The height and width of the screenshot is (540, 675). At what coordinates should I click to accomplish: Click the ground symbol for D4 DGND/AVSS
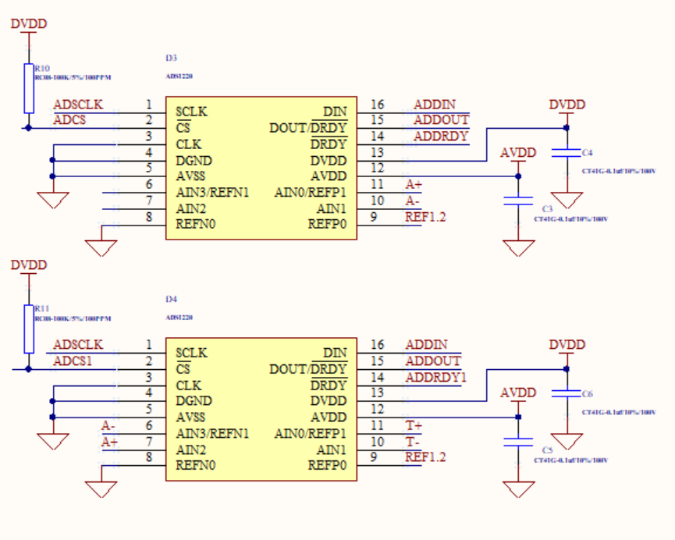pyautogui.click(x=53, y=442)
